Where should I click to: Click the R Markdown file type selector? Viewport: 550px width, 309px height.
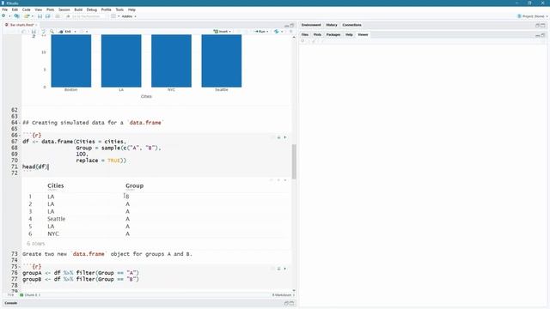(x=284, y=295)
